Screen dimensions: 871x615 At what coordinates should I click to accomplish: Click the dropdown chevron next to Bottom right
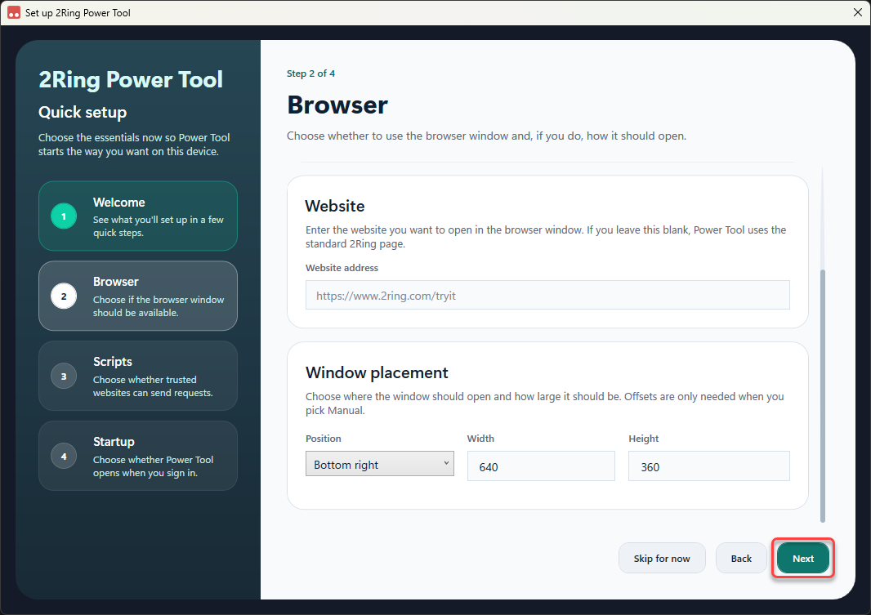click(446, 463)
